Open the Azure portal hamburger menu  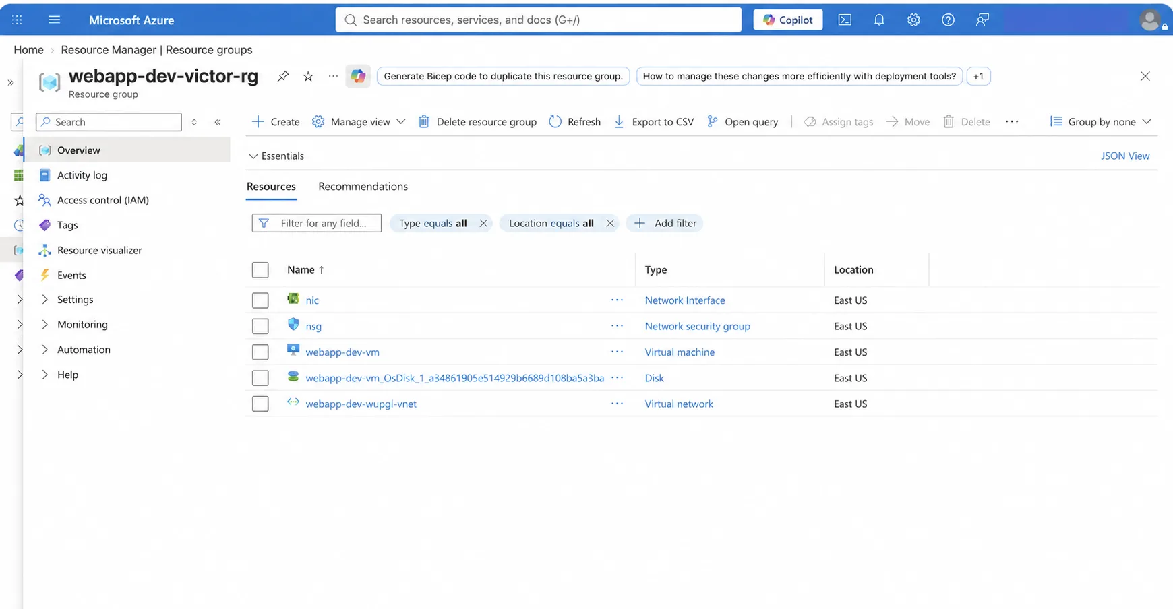pos(55,20)
